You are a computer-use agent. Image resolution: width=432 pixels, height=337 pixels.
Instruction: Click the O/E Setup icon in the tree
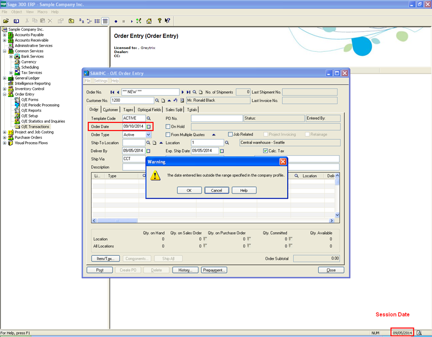17,116
